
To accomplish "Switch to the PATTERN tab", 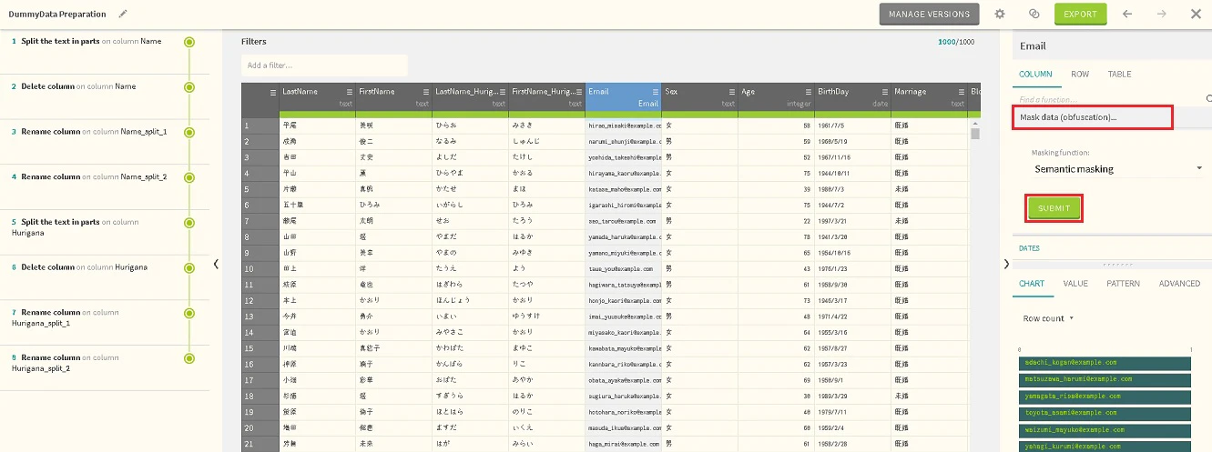I will pos(1123,284).
